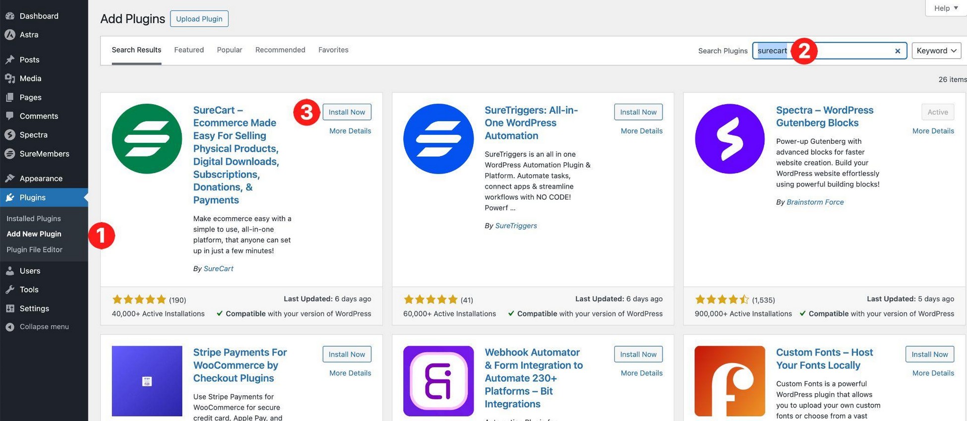
Task: View More Details for Custom Fonts
Action: [933, 373]
